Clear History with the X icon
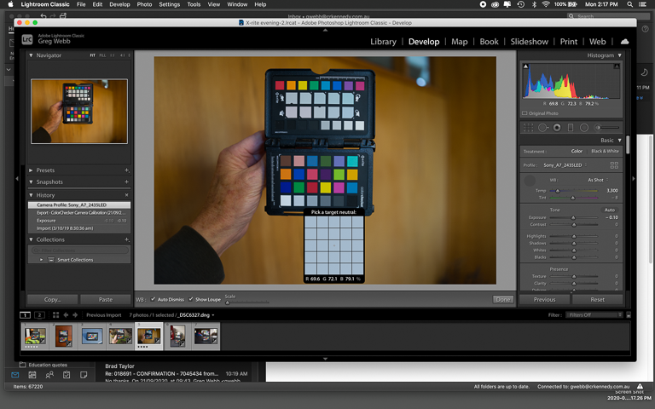Image resolution: width=655 pixels, height=409 pixels. [x=127, y=195]
